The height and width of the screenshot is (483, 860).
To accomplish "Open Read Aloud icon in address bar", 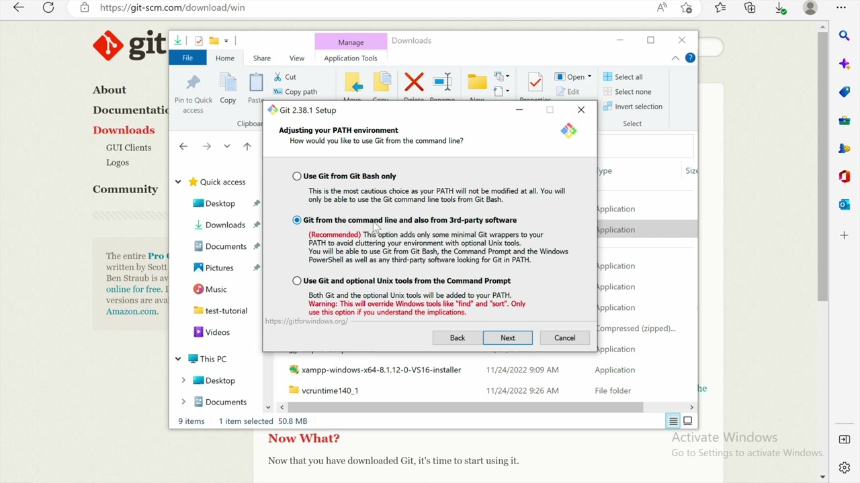I will (662, 7).
